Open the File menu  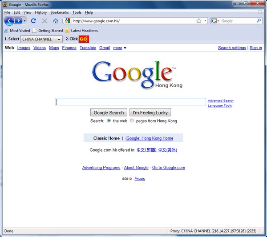[7, 12]
